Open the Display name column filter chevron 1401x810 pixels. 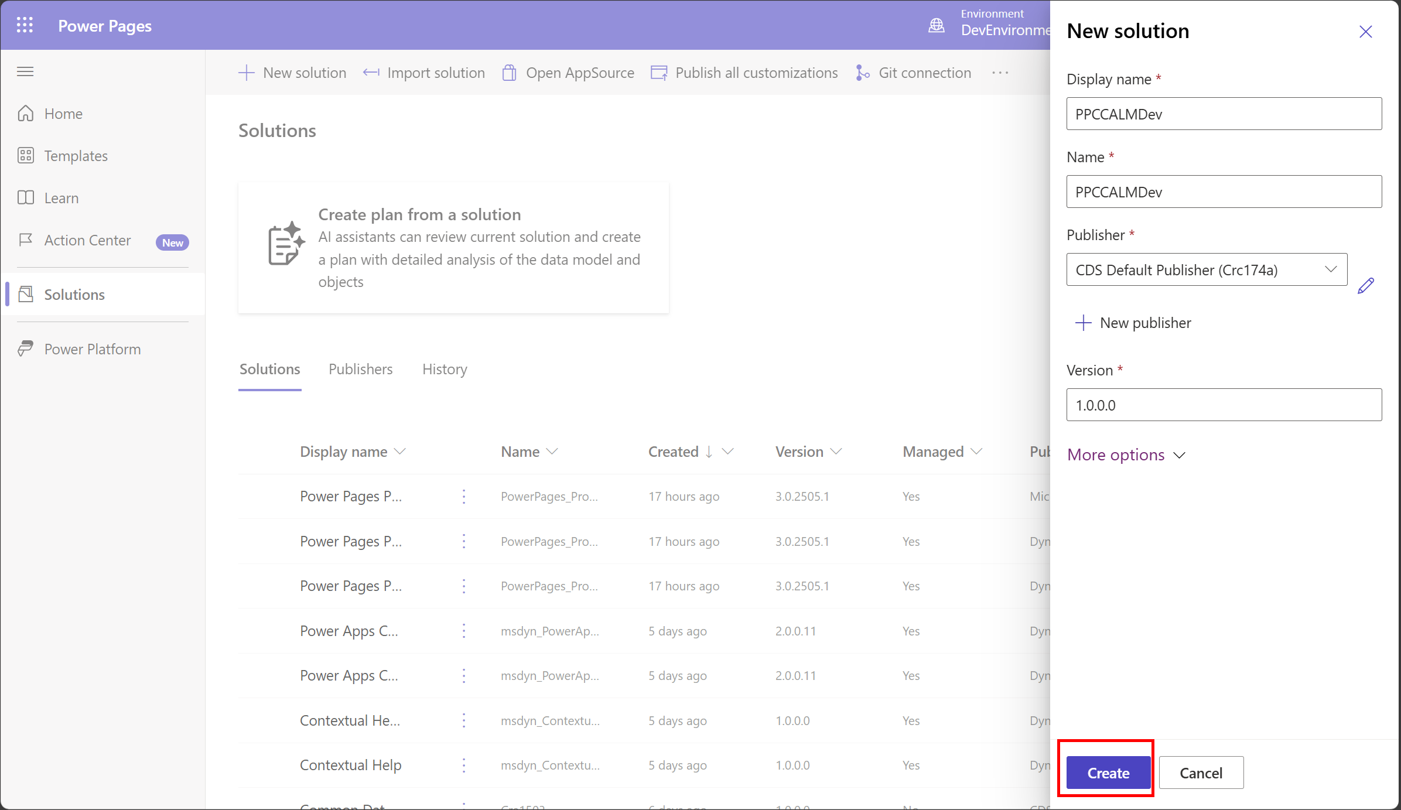[400, 452]
